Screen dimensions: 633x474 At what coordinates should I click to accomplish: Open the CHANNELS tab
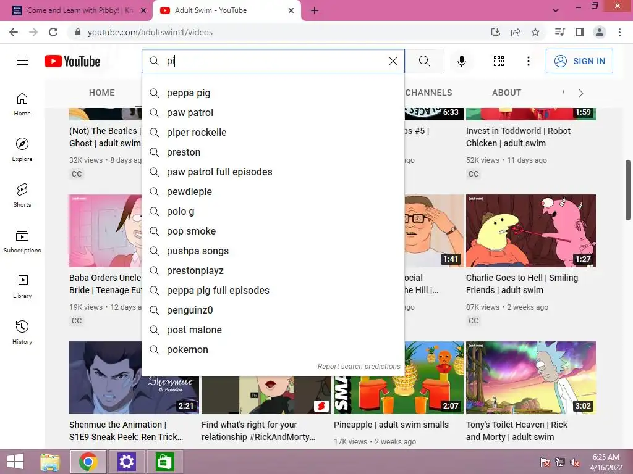(x=429, y=93)
